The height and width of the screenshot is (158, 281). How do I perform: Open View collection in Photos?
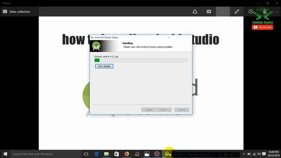(17, 12)
